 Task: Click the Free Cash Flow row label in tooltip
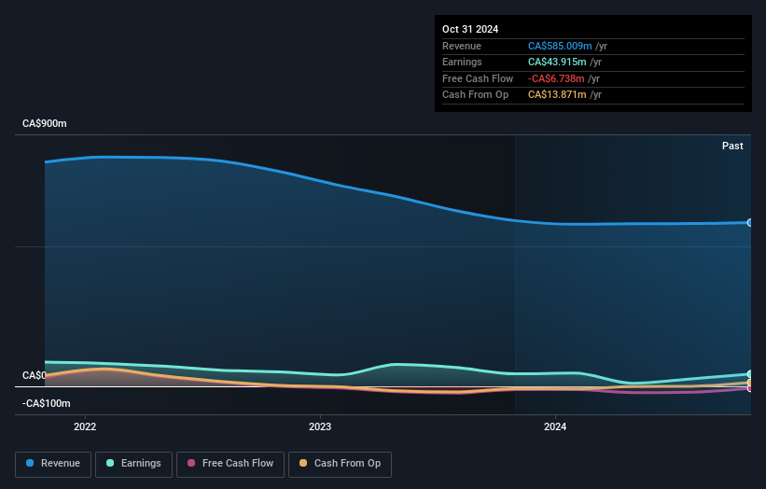pos(478,78)
